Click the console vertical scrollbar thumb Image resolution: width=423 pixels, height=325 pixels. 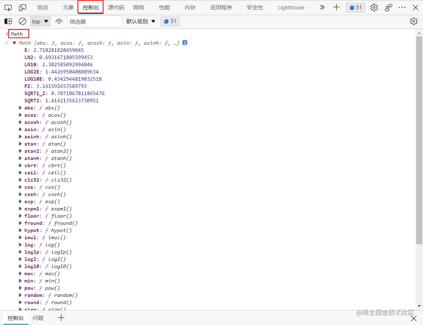419,141
